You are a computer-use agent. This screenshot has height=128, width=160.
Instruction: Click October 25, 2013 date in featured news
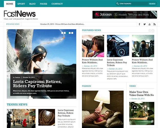(x=115, y=69)
